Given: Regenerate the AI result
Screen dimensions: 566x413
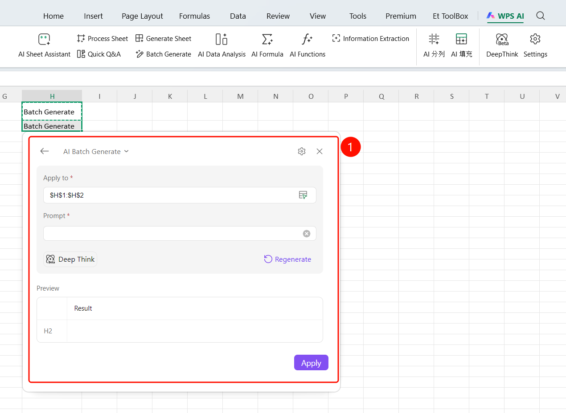Looking at the screenshot, I should tap(287, 259).
